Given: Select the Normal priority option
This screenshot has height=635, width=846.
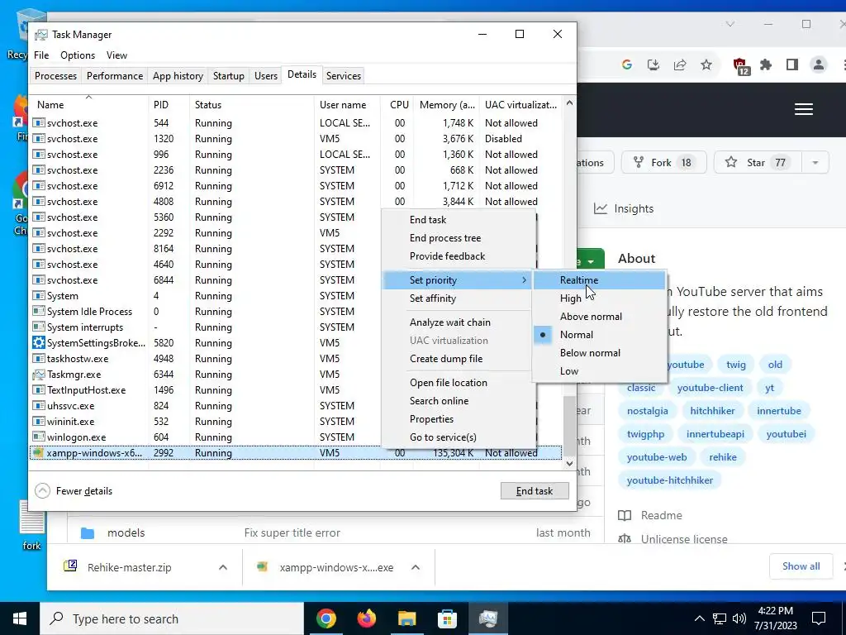Looking at the screenshot, I should (x=600, y=335).
